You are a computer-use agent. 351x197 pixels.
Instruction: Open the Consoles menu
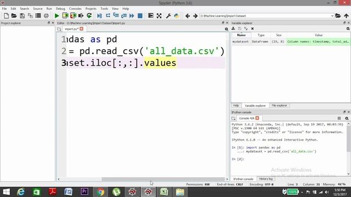[x=75, y=9]
